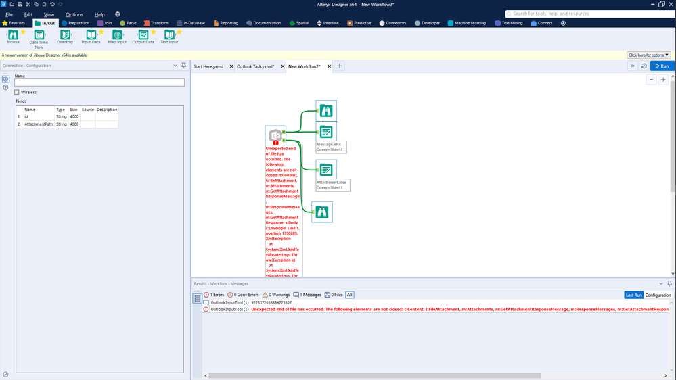Viewport: 676px width, 380px height.
Task: Click the globe language icon
Action: [118, 14]
